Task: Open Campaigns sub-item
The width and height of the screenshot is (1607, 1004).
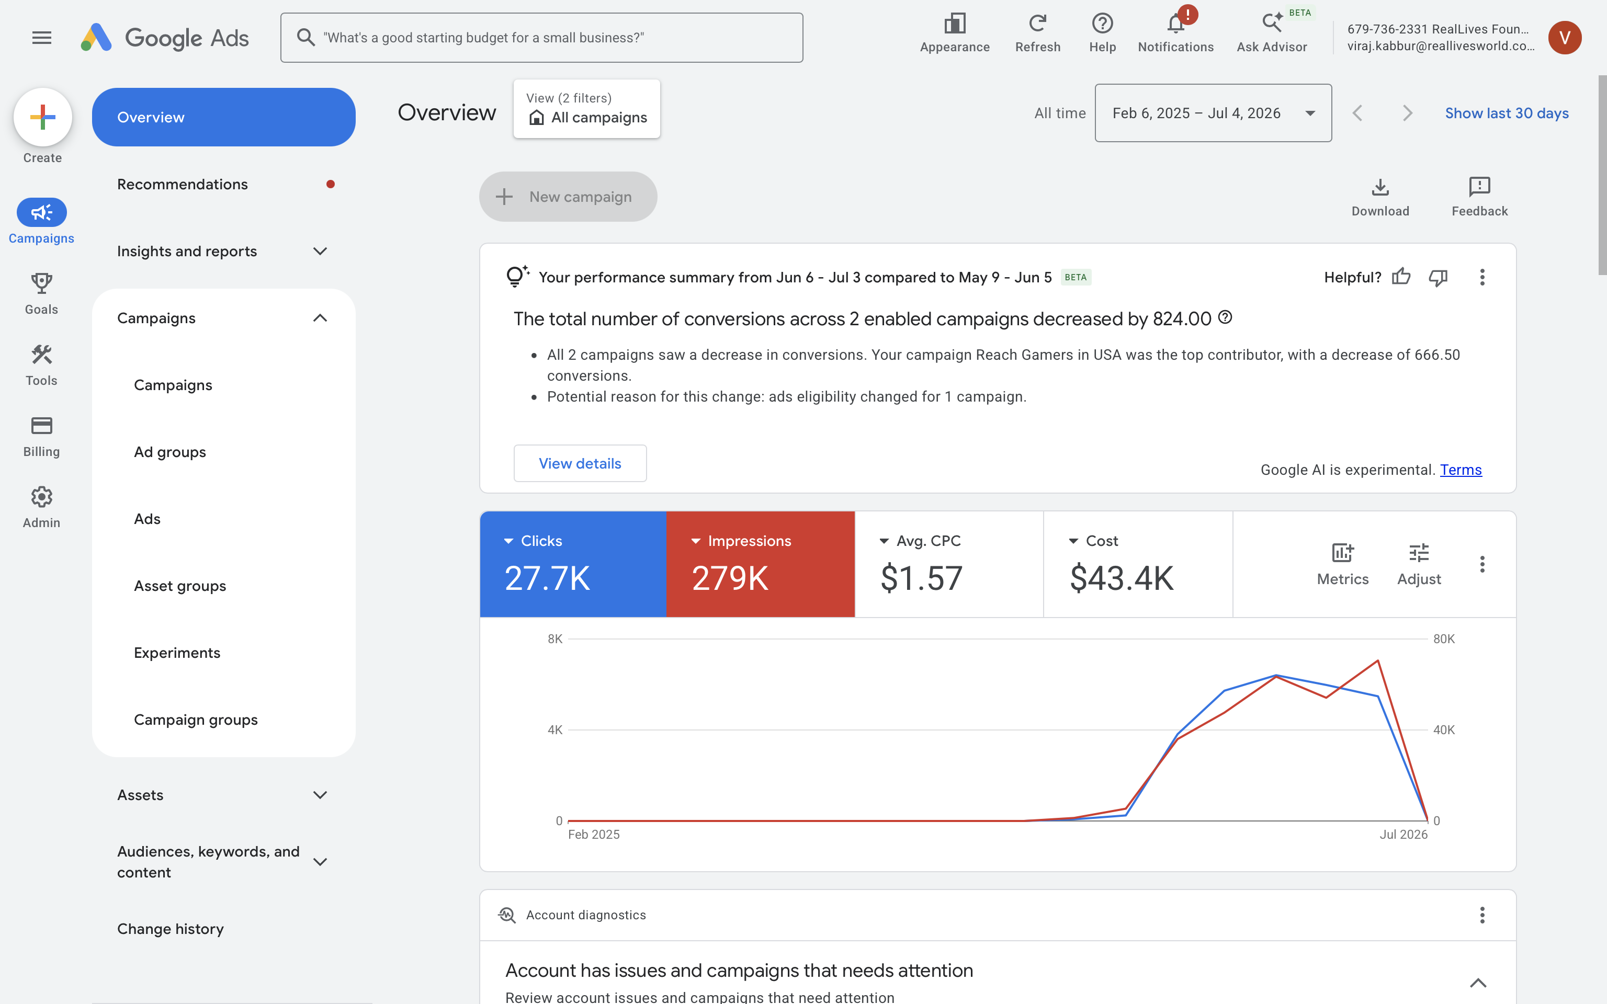Action: click(x=173, y=385)
